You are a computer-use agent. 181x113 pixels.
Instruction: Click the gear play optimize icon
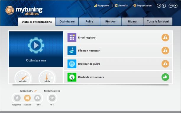pos(36,45)
